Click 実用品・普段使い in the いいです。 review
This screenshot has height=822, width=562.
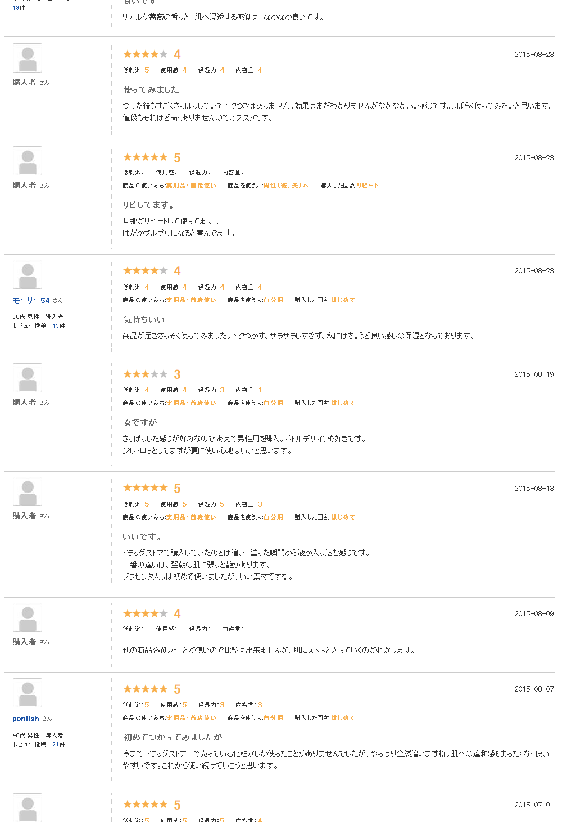click(191, 517)
